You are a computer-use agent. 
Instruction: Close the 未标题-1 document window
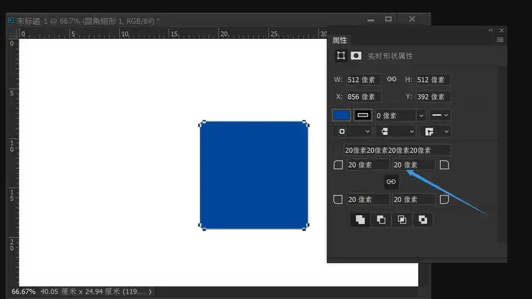point(412,19)
